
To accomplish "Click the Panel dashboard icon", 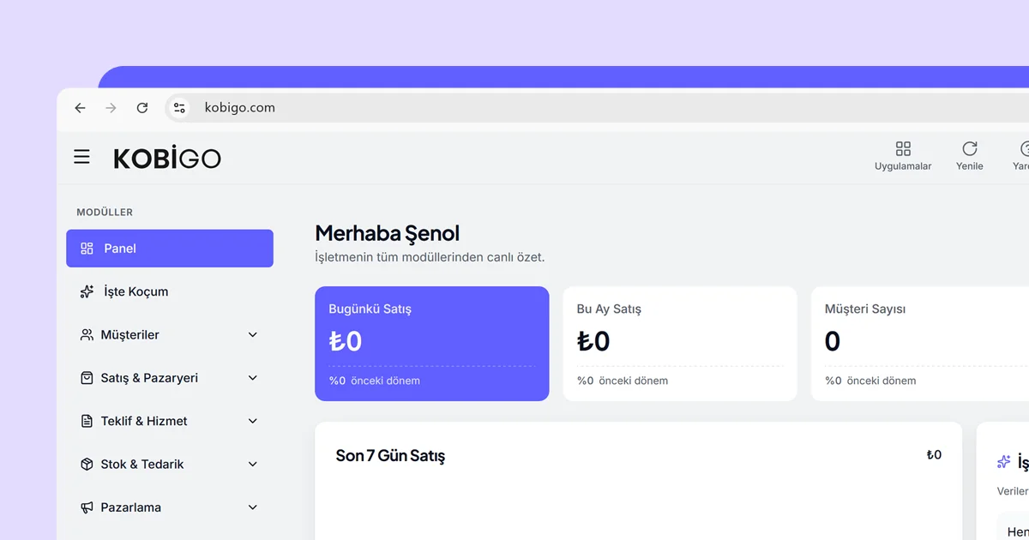I will (x=87, y=249).
